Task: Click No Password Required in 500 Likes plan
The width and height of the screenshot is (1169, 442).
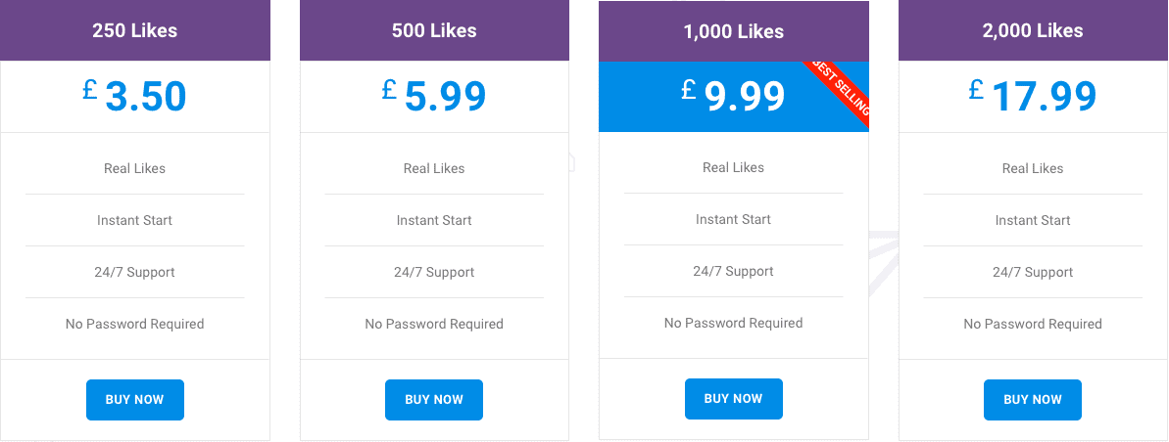Action: pyautogui.click(x=434, y=325)
